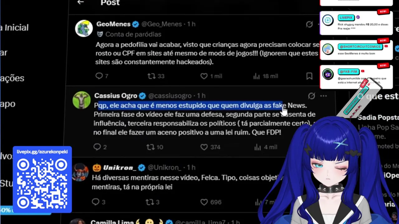Open replies on GeoMenes' post
This screenshot has width=399, height=224.
click(x=102, y=76)
